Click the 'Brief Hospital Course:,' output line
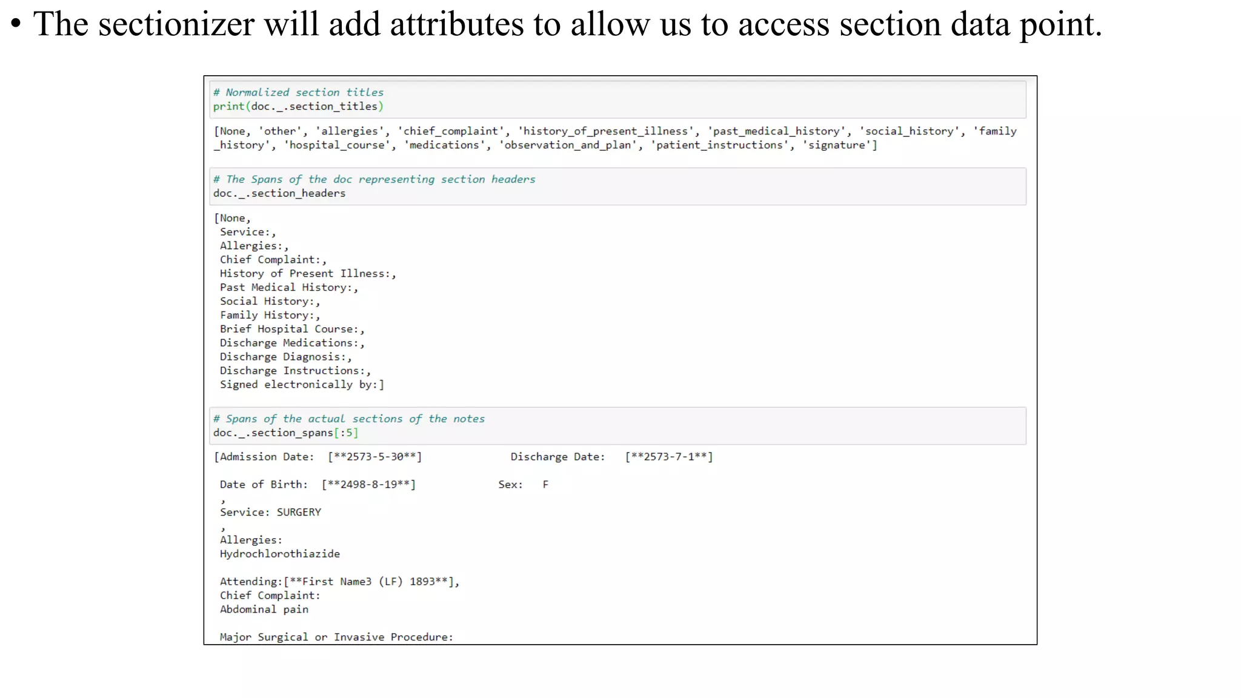 [292, 329]
